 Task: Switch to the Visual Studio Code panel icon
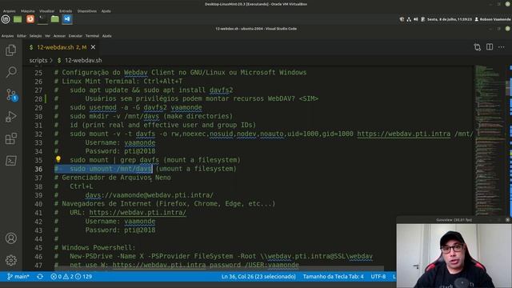[x=67, y=19]
